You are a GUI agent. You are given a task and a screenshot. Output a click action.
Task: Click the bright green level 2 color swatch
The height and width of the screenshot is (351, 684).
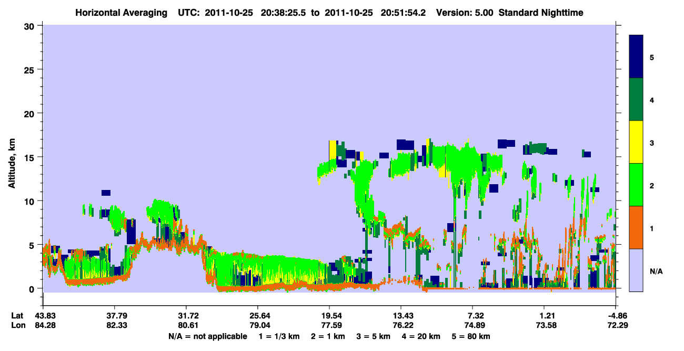(636, 185)
